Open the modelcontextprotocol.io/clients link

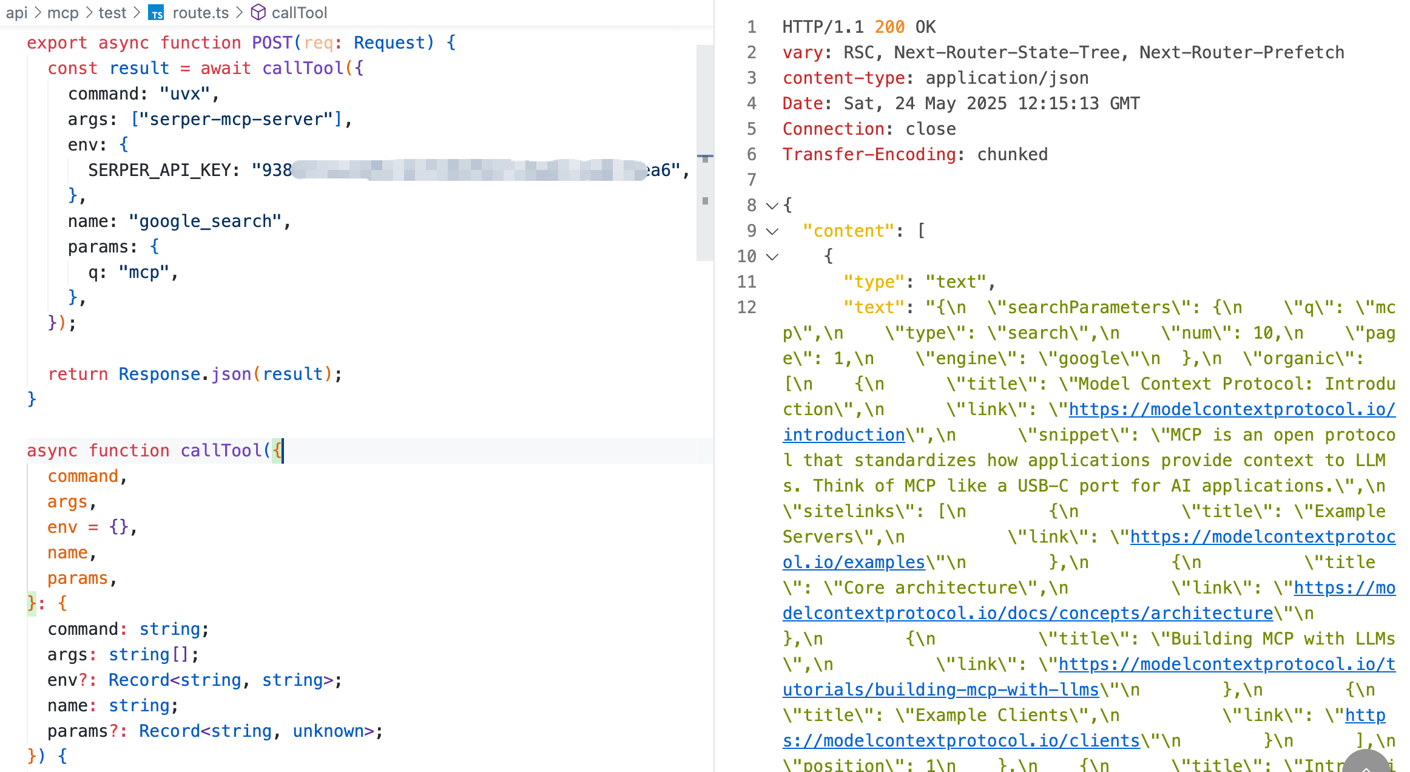coord(961,741)
